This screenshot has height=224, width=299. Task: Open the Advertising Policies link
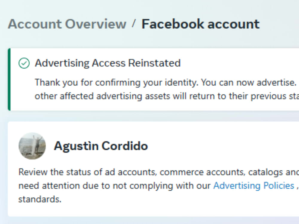pyautogui.click(x=254, y=185)
